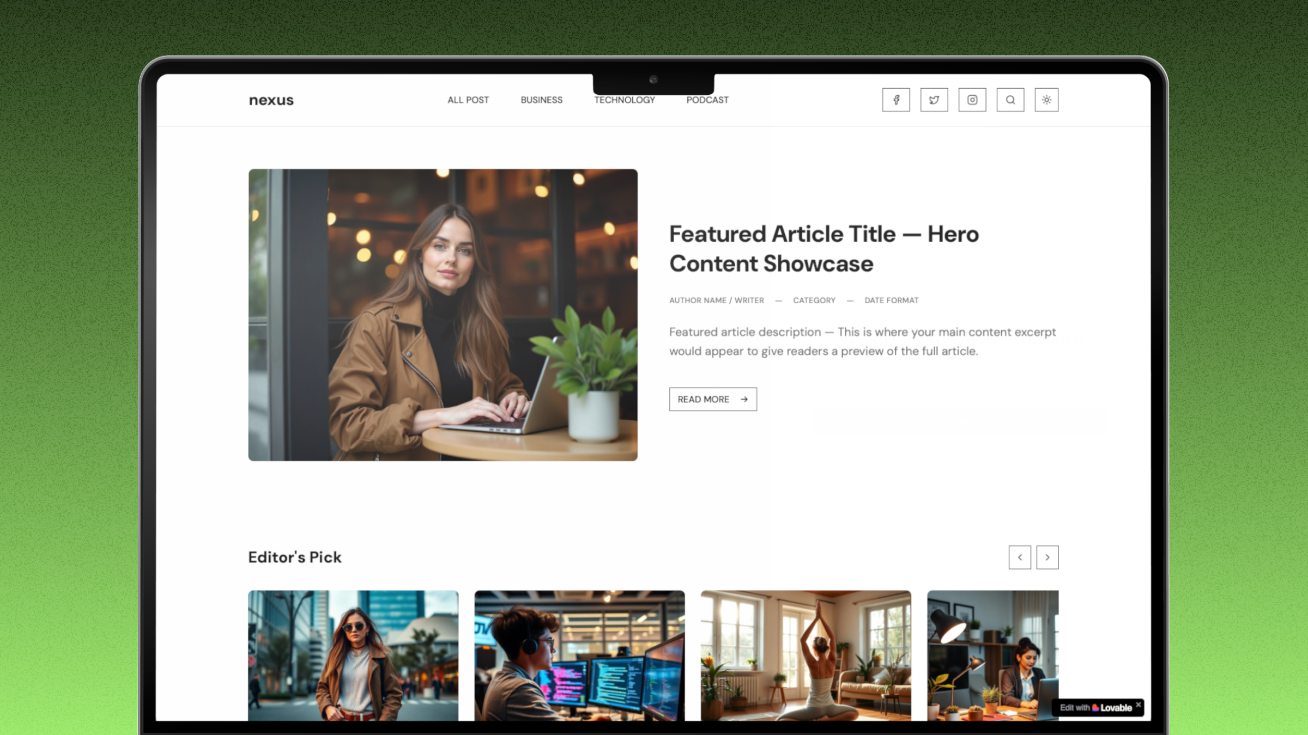Advance Editor's Pick carousel with right chevron
This screenshot has width=1308, height=735.
(x=1047, y=557)
